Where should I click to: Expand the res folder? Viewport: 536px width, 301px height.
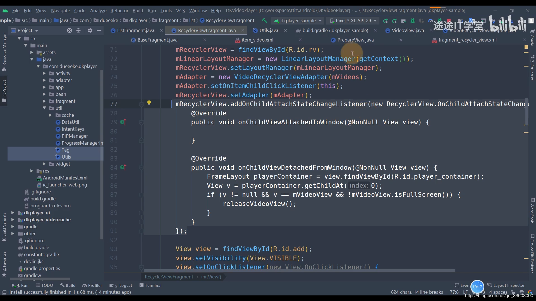click(x=32, y=171)
